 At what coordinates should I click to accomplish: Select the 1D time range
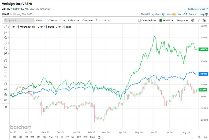click(x=14, y=137)
